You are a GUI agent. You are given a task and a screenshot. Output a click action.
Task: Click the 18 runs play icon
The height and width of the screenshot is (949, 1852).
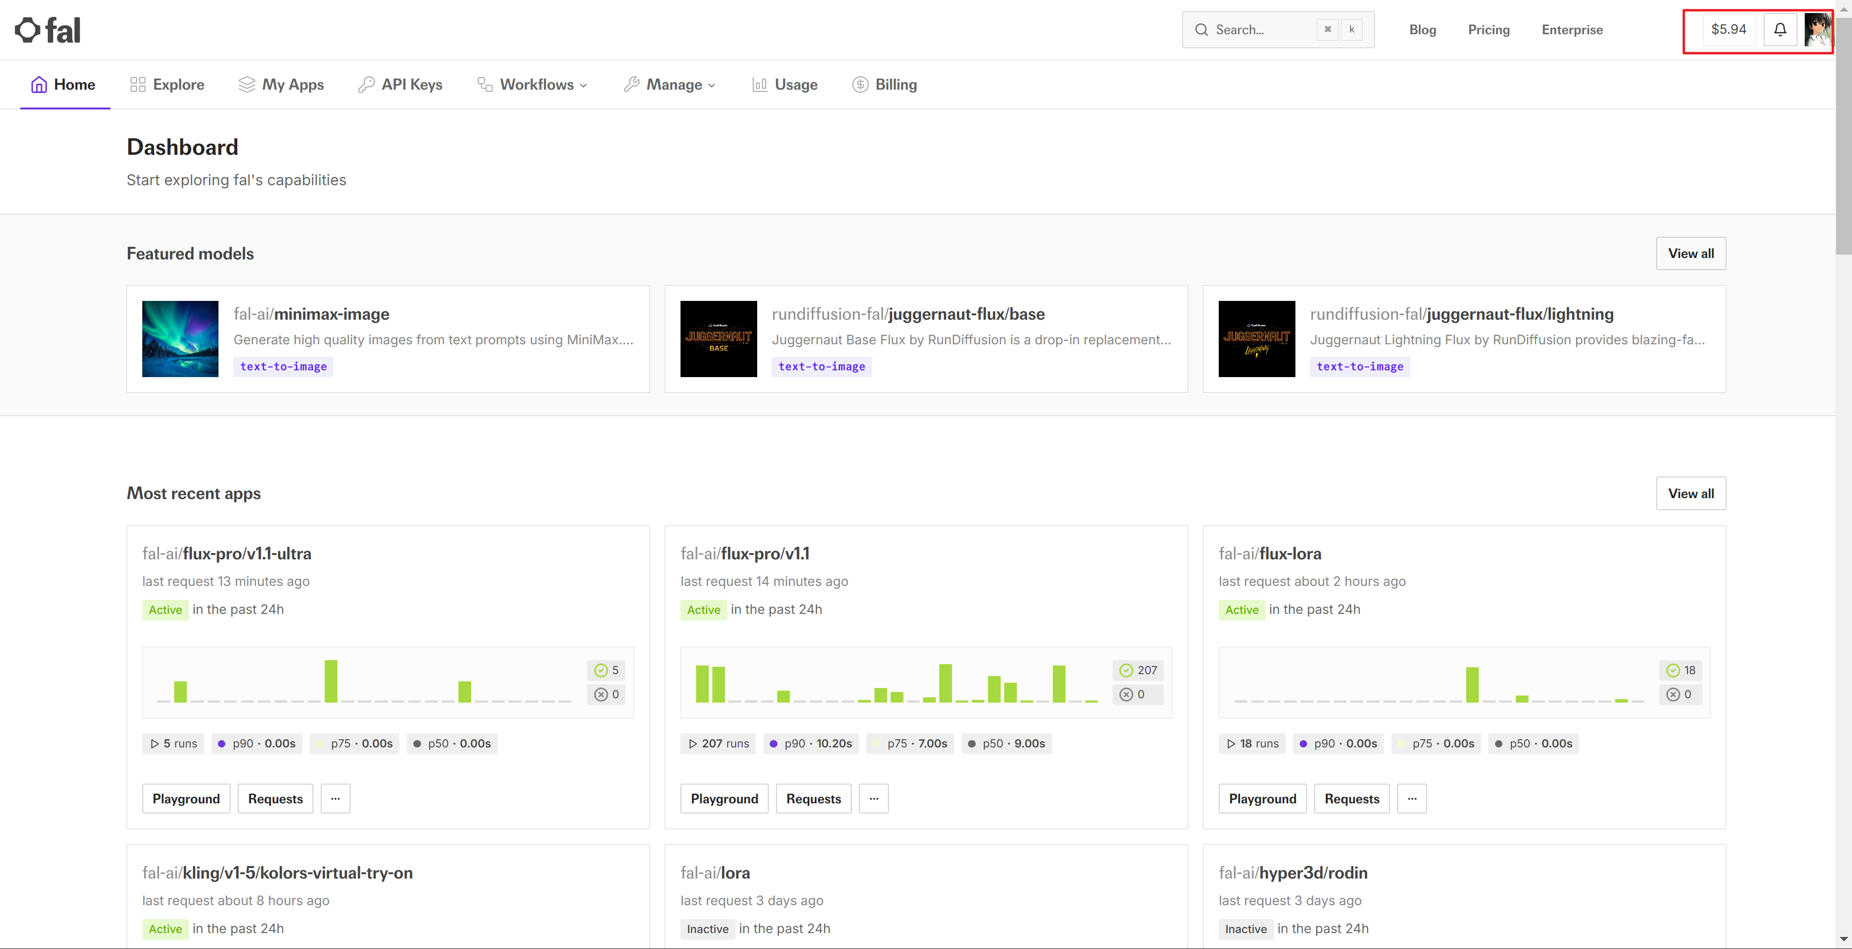[x=1231, y=744]
